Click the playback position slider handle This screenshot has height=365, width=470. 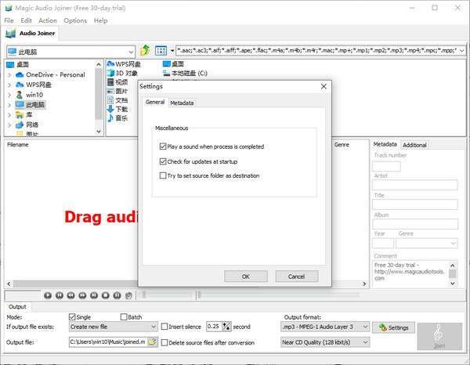[198, 295]
